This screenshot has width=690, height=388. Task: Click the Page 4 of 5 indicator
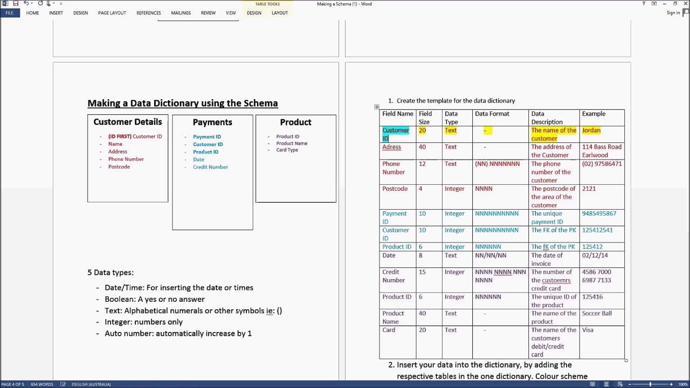click(x=12, y=384)
